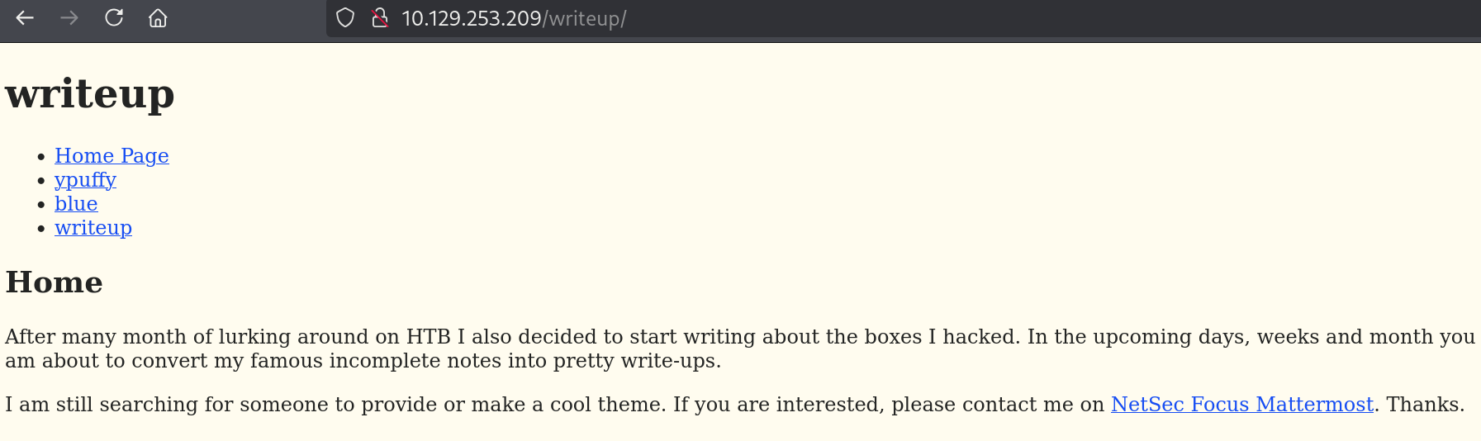Click the large writeup page heading
This screenshot has height=441, width=1481.
click(x=90, y=93)
